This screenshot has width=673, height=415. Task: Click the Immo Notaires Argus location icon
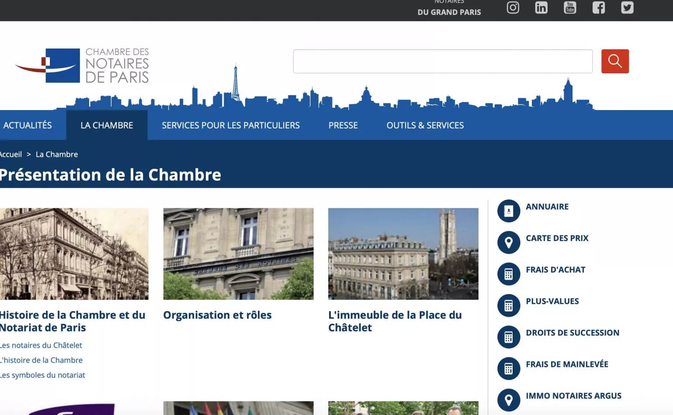pyautogui.click(x=508, y=400)
